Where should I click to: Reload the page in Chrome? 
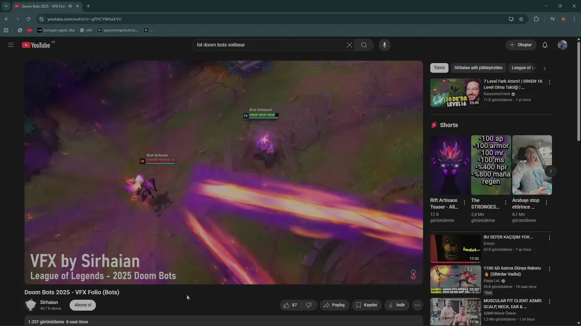pos(28,19)
